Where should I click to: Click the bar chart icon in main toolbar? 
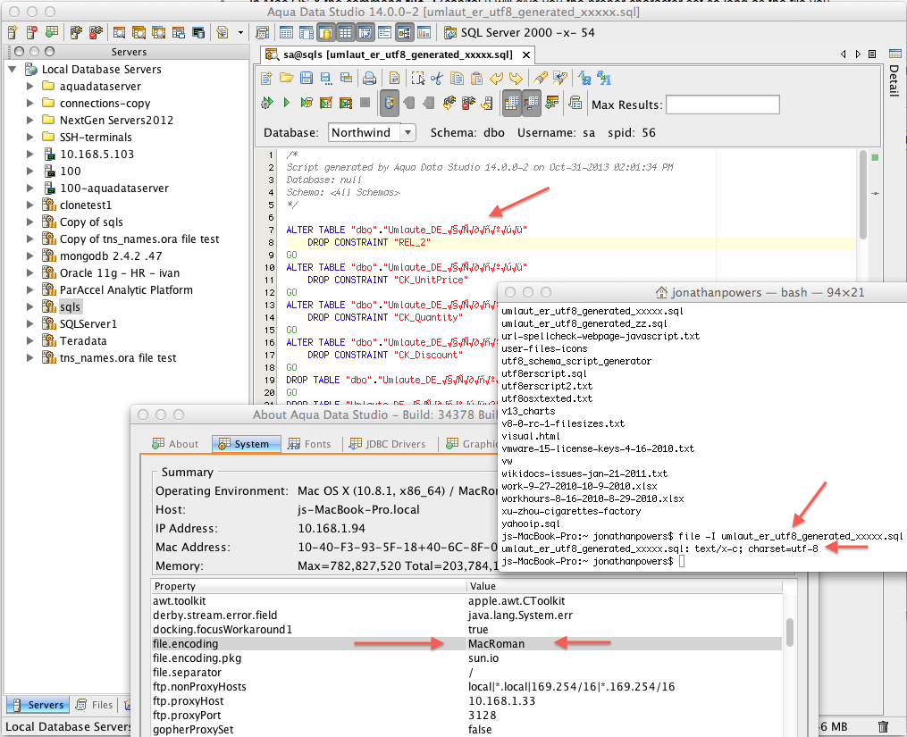424,32
